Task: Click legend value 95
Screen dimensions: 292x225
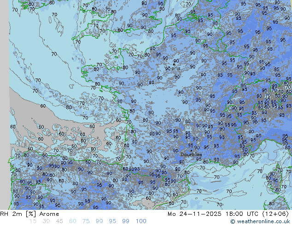Action: [x=112, y=221]
